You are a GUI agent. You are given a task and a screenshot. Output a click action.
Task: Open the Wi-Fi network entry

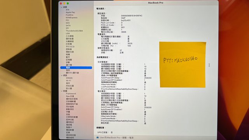point(68,80)
